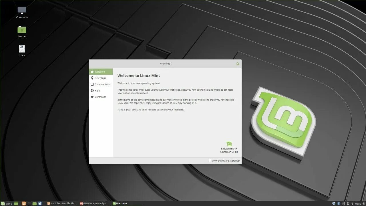Click the Linux Mint 19 label
Image resolution: width=366 pixels, height=206 pixels.
pyautogui.click(x=229, y=148)
